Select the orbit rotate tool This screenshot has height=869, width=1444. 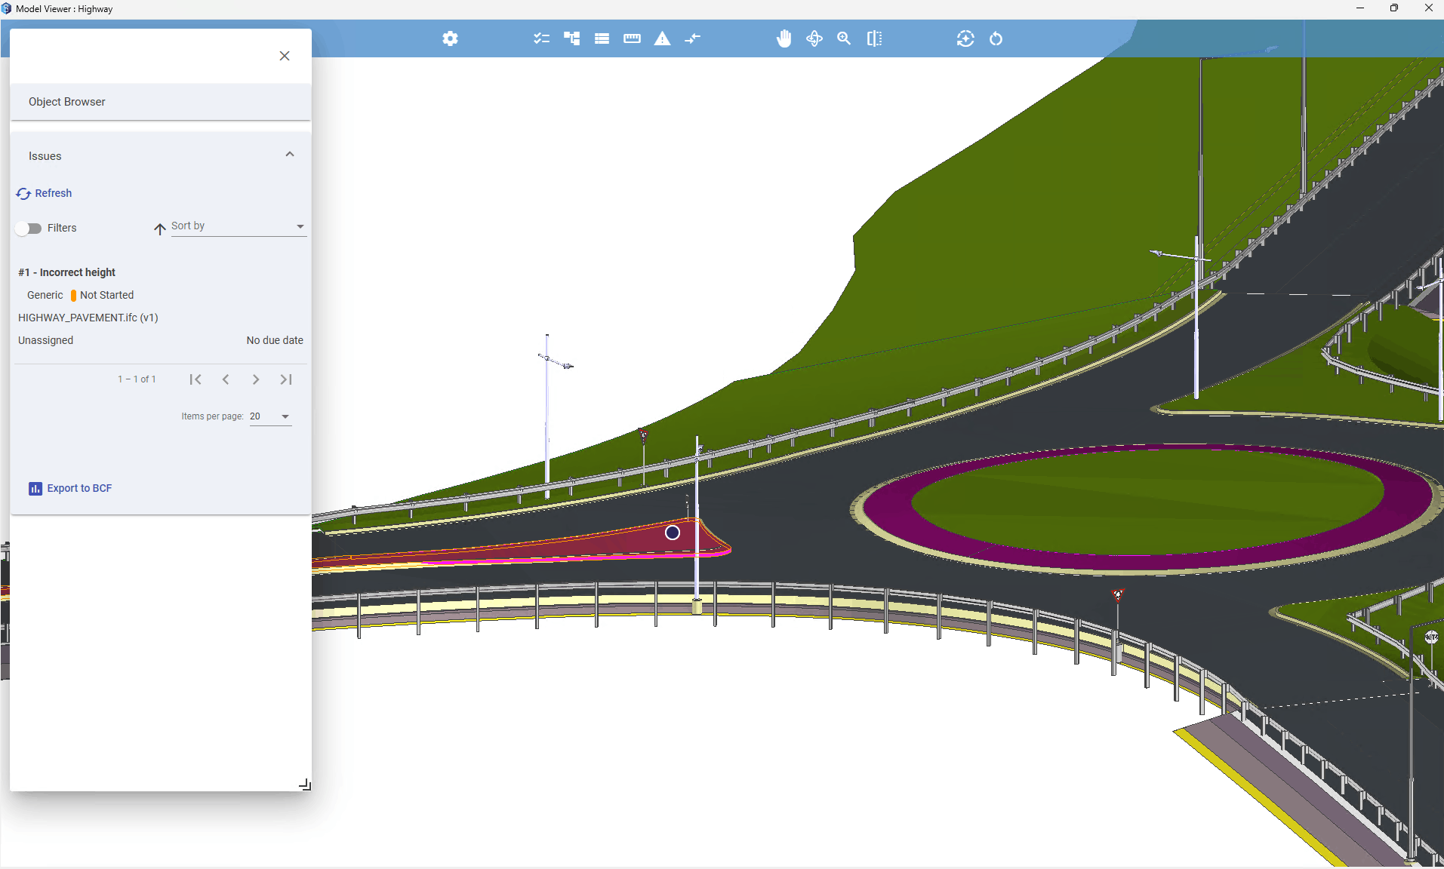(x=814, y=38)
